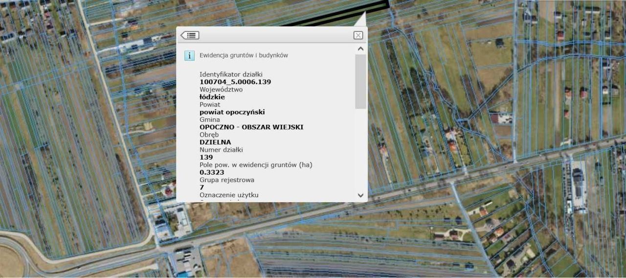The image size is (626, 278).
Task: Close the parcel information popup
Action: (x=358, y=35)
